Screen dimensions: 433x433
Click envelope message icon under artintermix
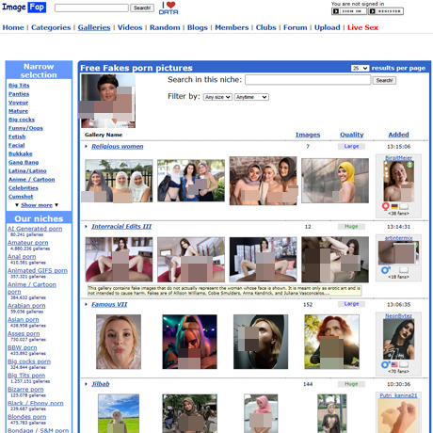pyautogui.click(x=404, y=270)
